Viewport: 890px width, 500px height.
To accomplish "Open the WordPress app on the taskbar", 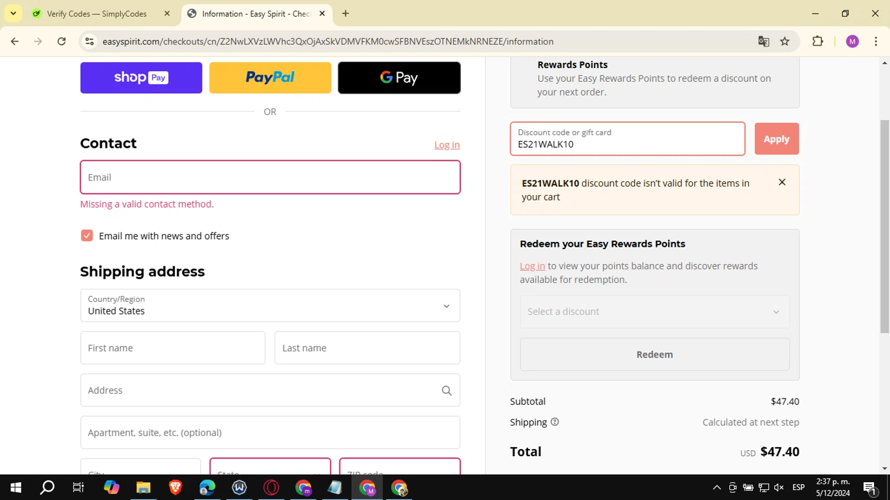I will (239, 488).
